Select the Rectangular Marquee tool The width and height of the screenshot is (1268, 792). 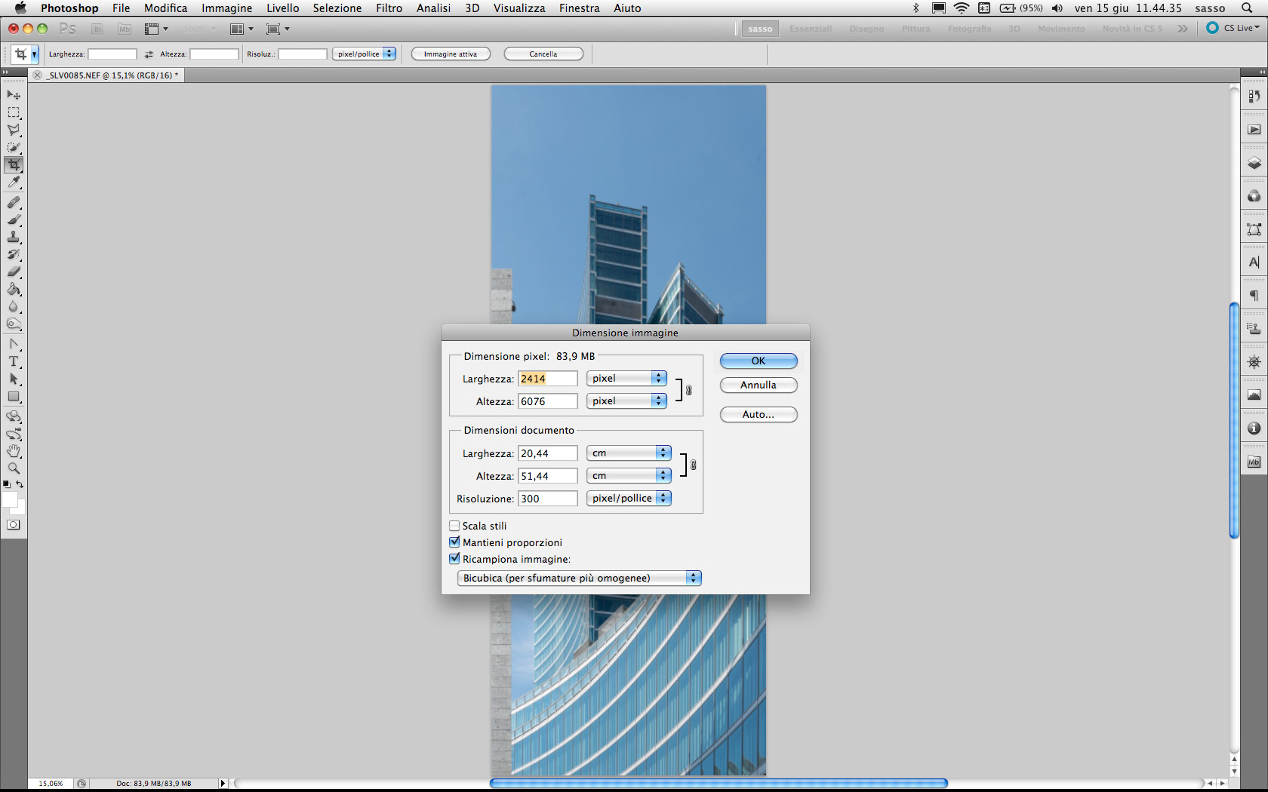pyautogui.click(x=14, y=112)
